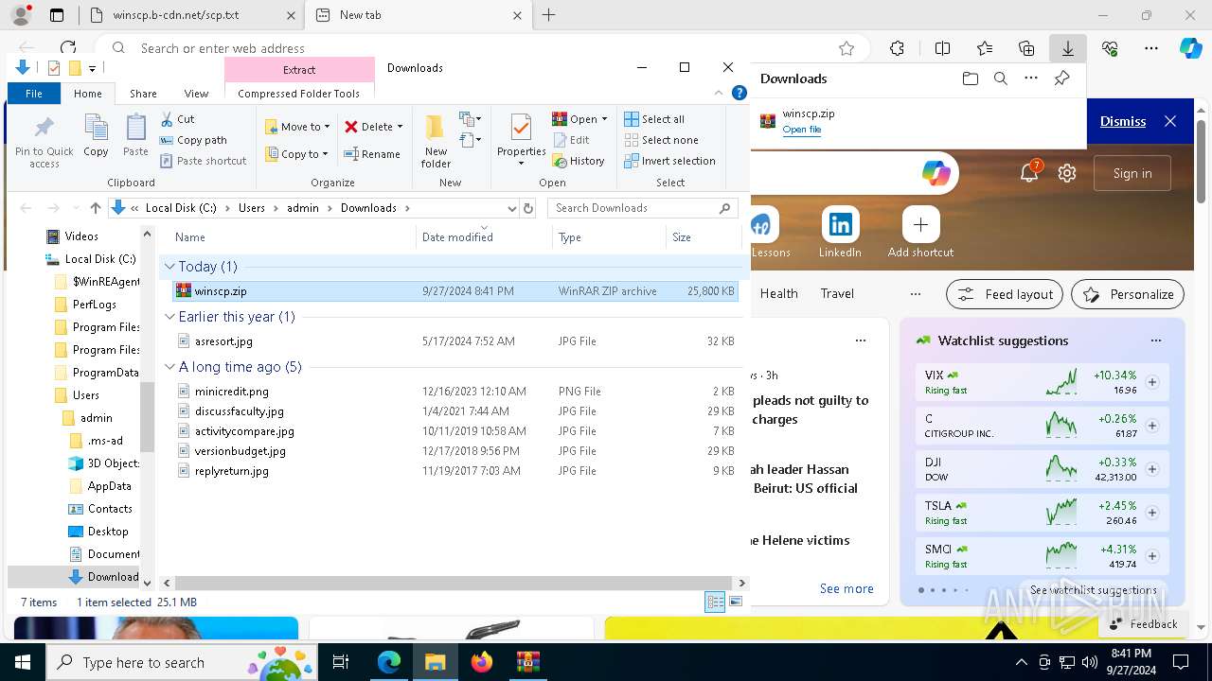
Task: Click the Personalize button
Action: pos(1128,294)
